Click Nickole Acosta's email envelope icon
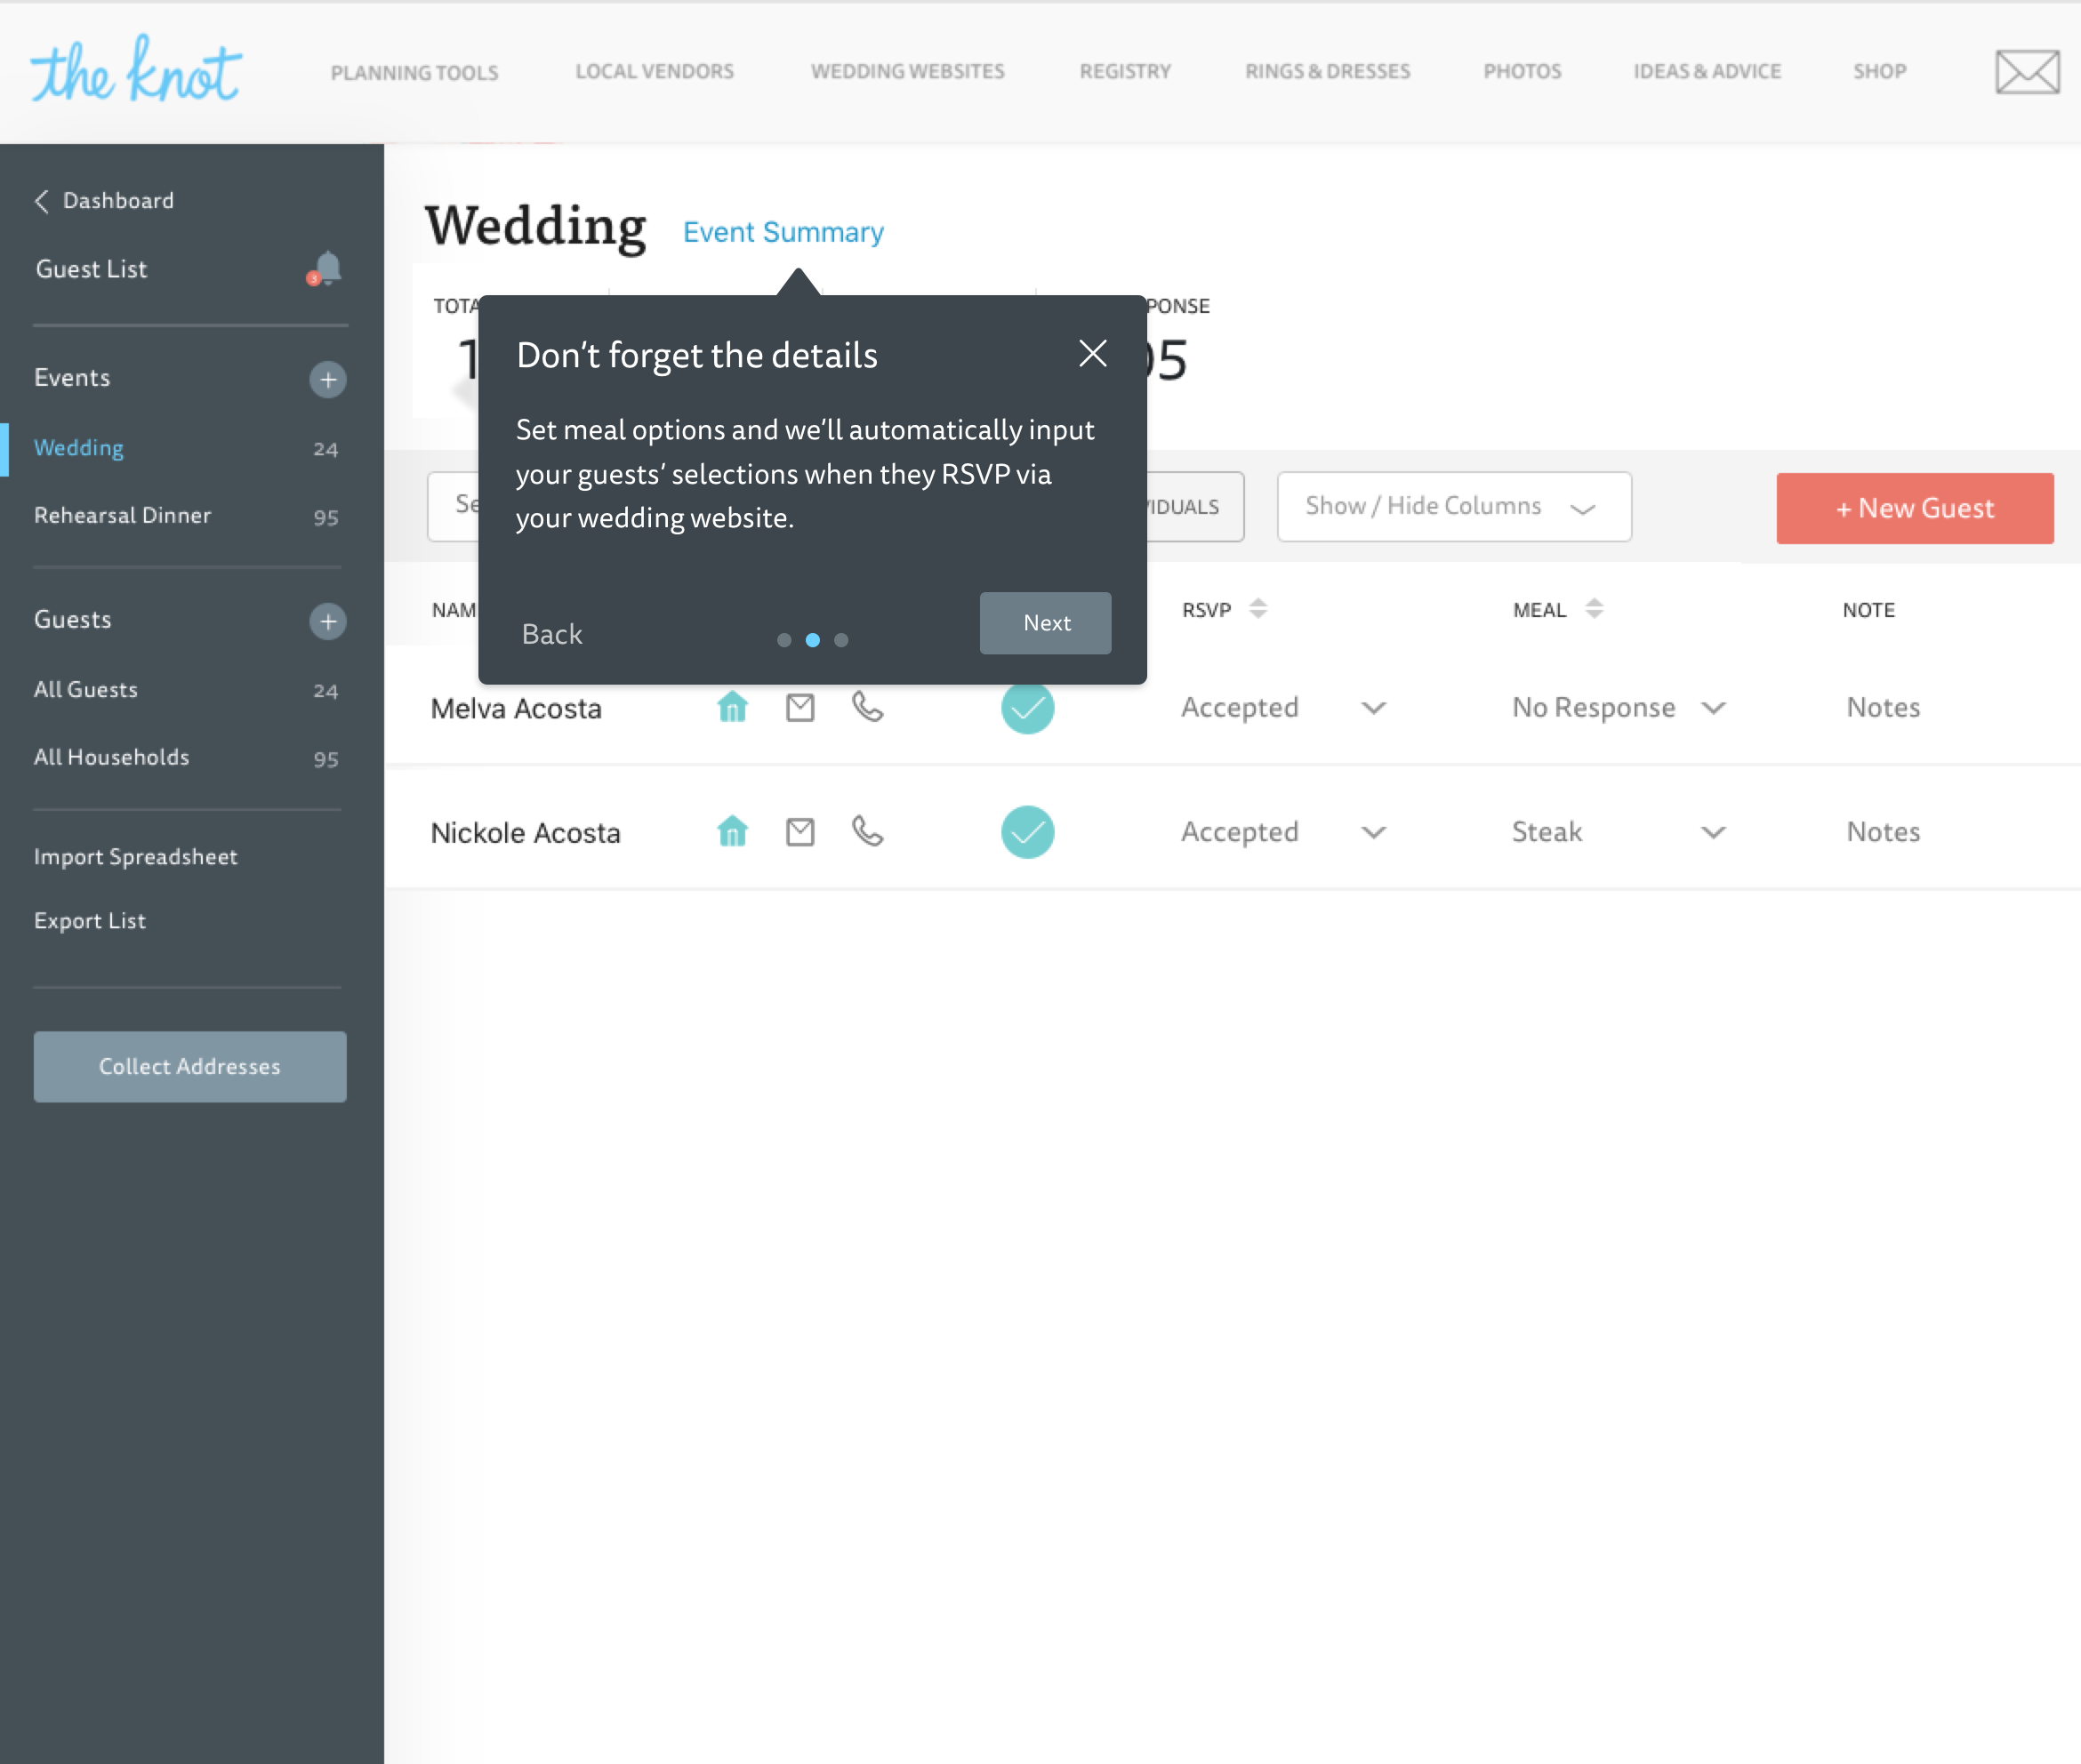The image size is (2081, 1764). point(800,832)
